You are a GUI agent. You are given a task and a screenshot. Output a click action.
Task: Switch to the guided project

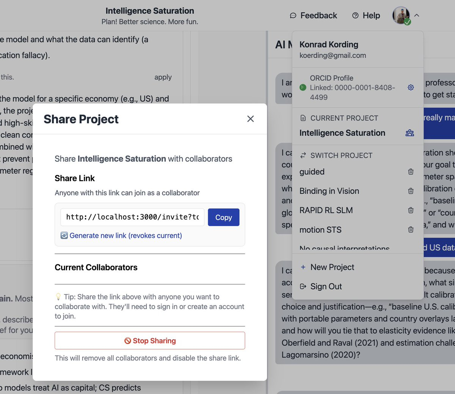point(312,172)
